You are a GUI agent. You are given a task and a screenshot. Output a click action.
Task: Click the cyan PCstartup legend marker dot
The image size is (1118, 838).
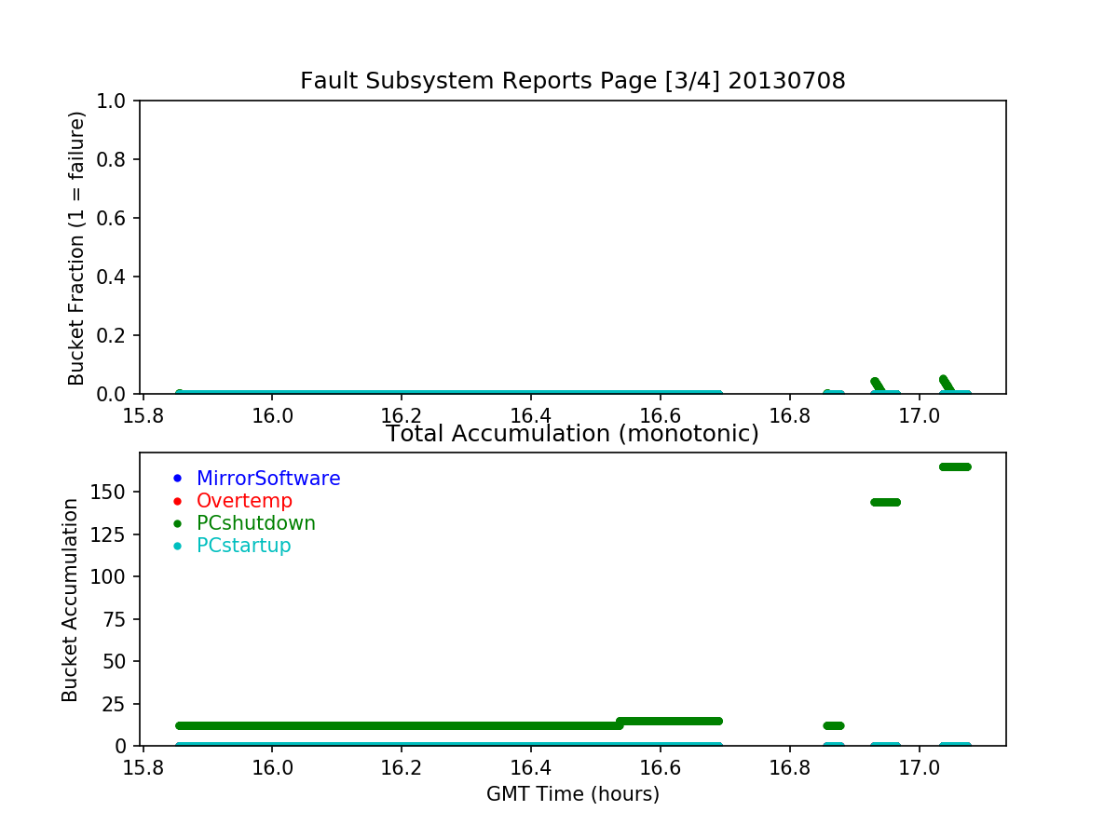click(177, 546)
